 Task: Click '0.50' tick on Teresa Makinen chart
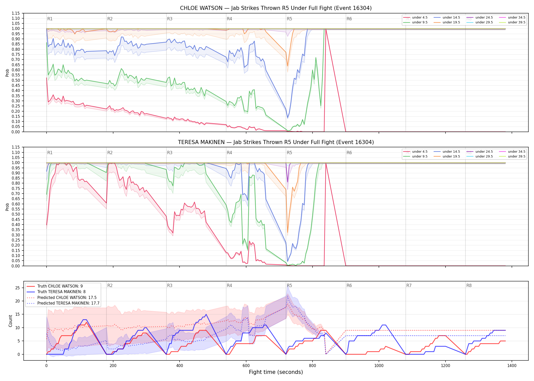click(16, 214)
